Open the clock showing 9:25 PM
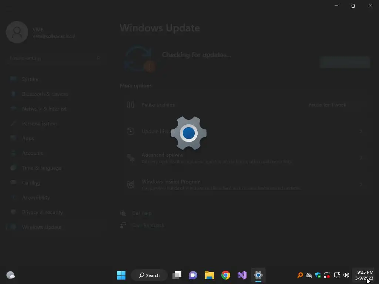This screenshot has width=379, height=284. (x=364, y=275)
